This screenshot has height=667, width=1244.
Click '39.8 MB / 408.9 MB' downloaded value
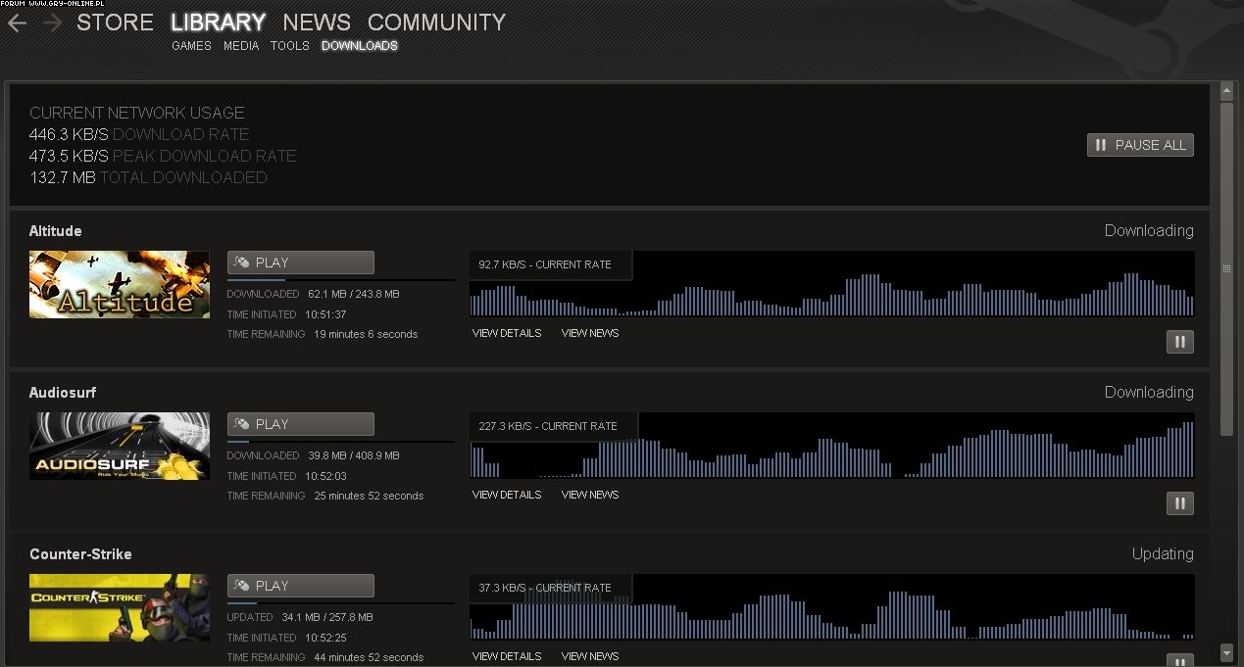coord(354,455)
